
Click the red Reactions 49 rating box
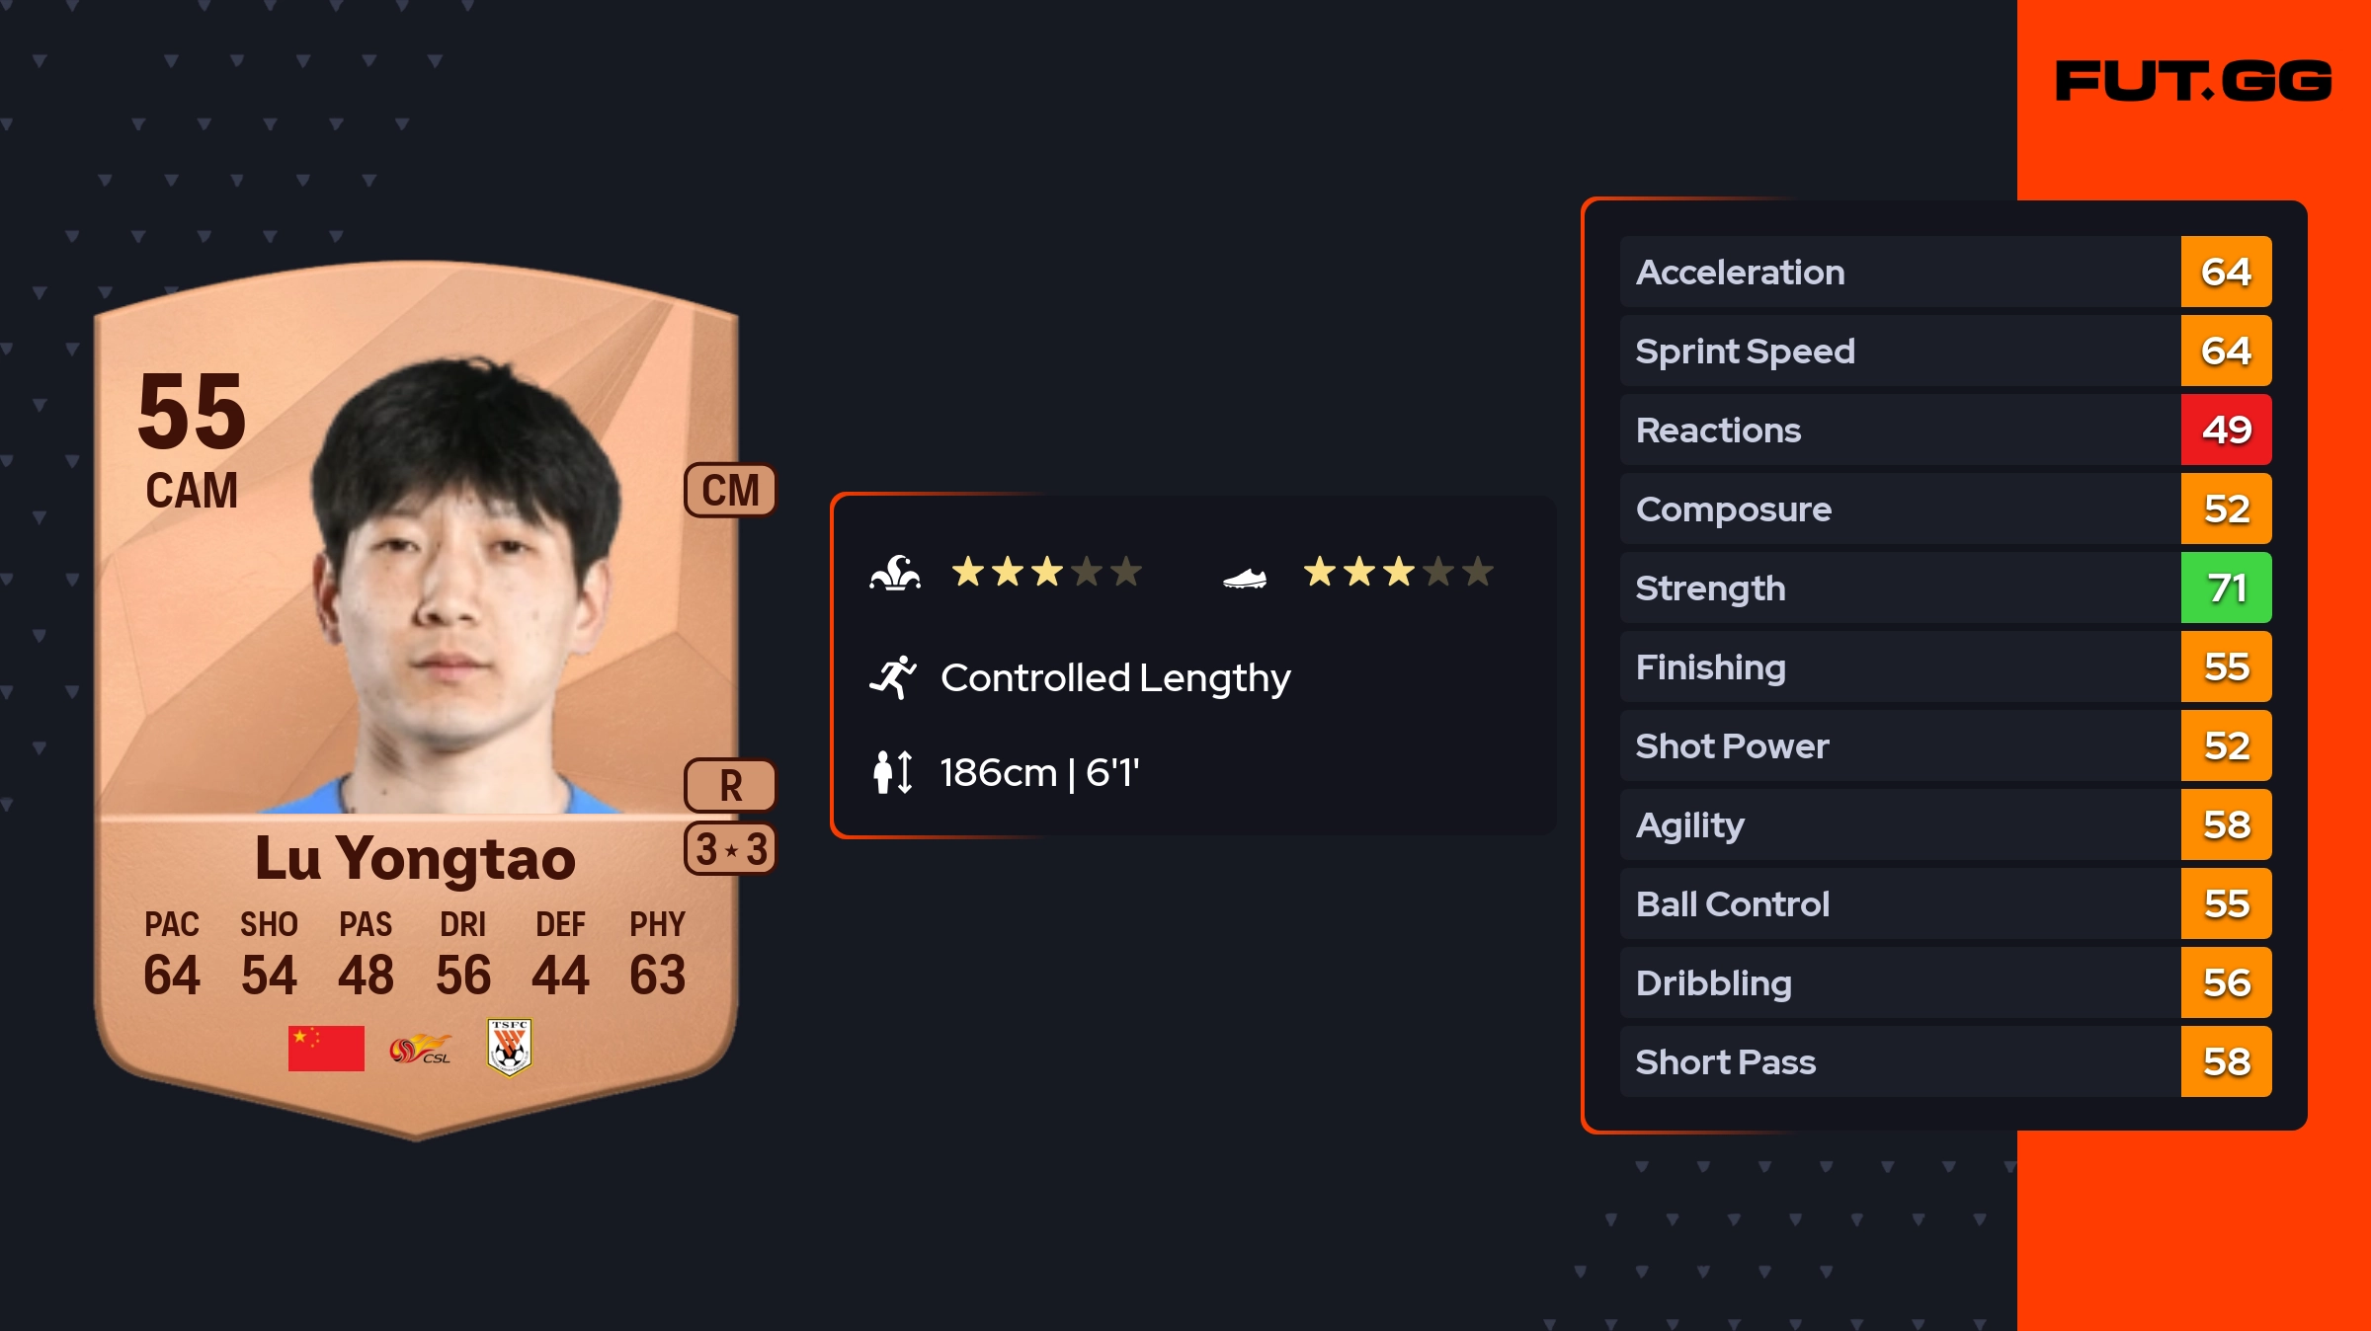[2226, 431]
